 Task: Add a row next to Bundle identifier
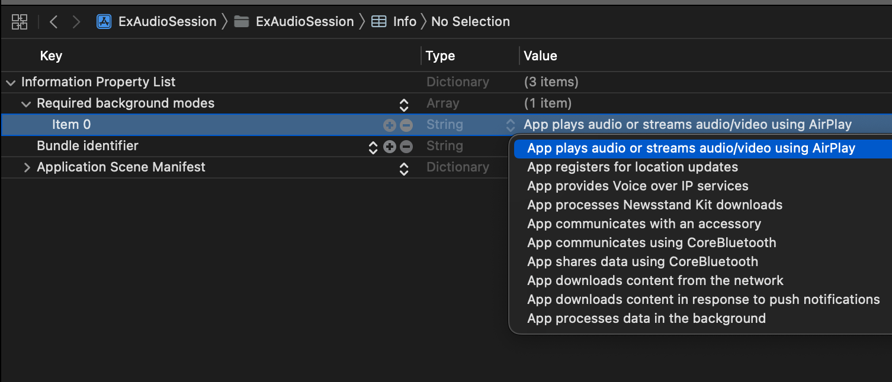click(x=389, y=147)
